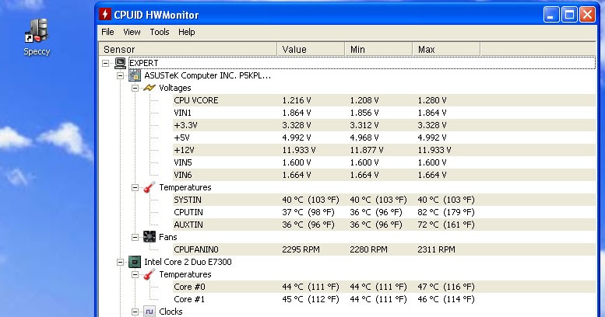Select the +3.3V sensor row
Viewport: 605px width, 317px height.
pos(384,125)
